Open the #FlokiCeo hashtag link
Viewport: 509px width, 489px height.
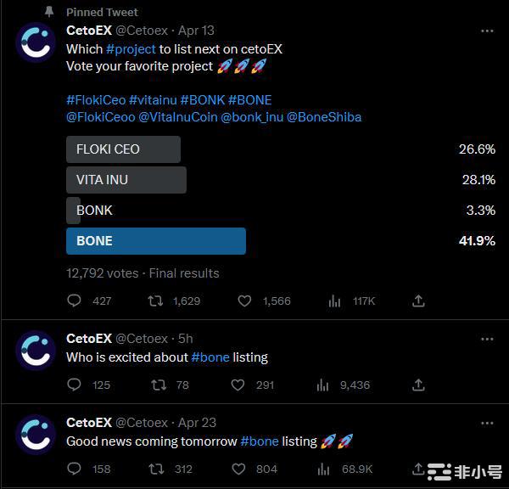(x=95, y=99)
